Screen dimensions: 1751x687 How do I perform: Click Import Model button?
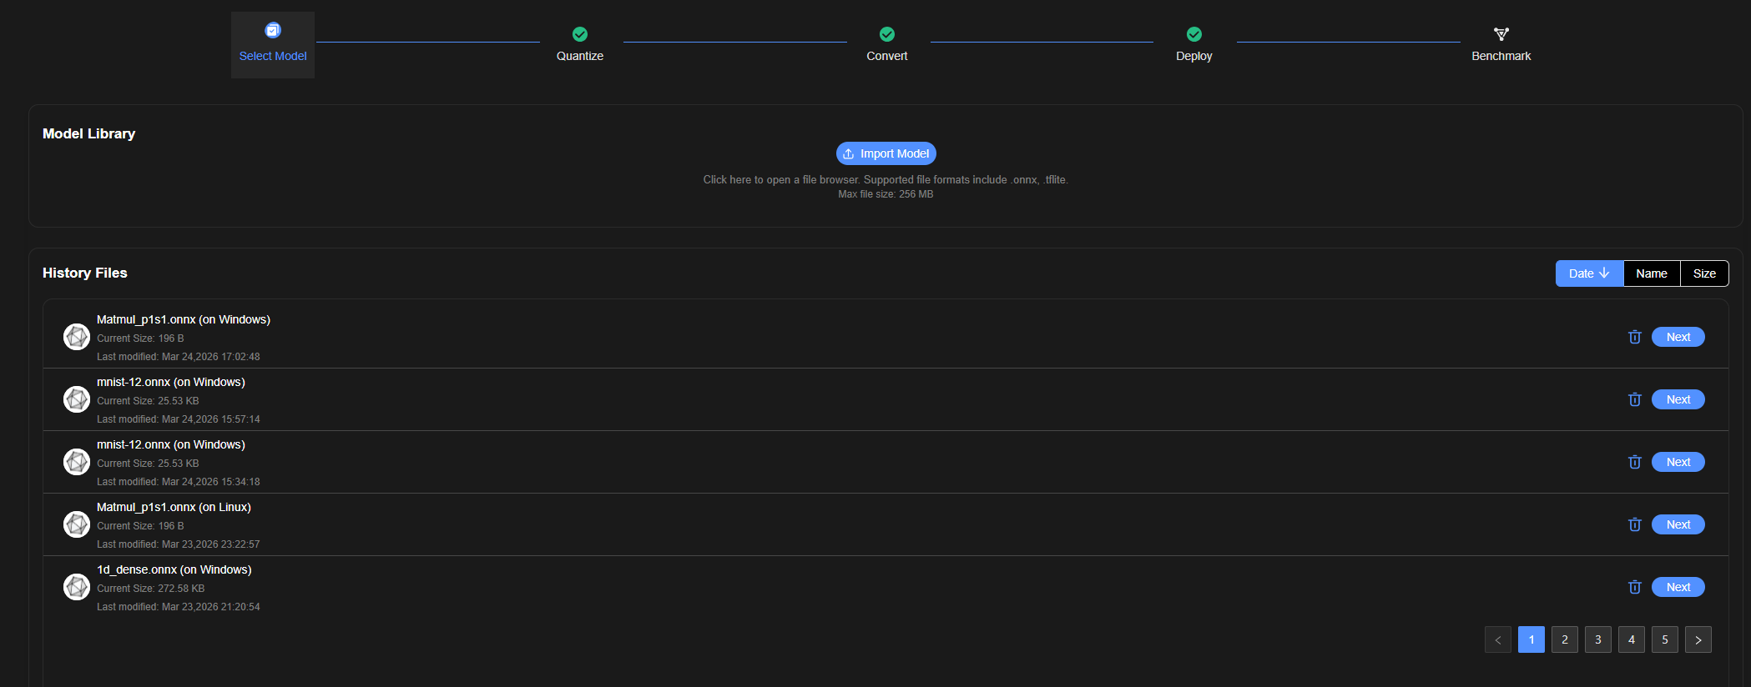coord(886,153)
